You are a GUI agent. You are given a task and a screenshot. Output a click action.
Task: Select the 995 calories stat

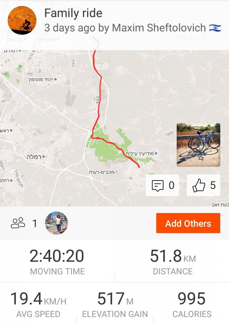[192, 304]
